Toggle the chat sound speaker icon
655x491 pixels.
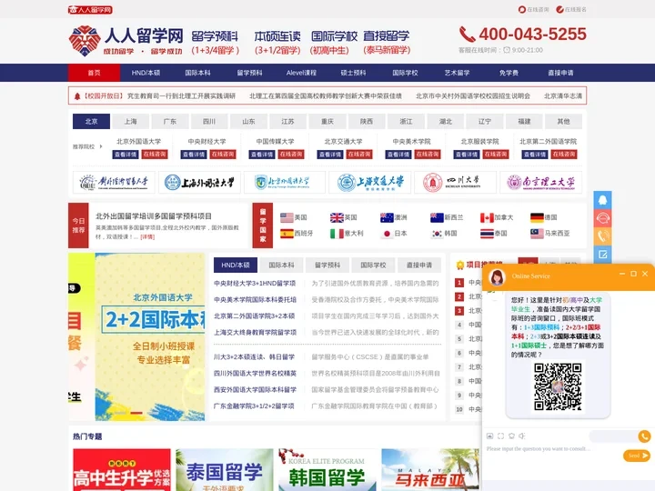(x=522, y=436)
